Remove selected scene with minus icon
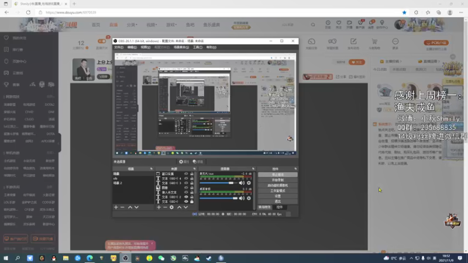The height and width of the screenshot is (263, 468). 122,207
